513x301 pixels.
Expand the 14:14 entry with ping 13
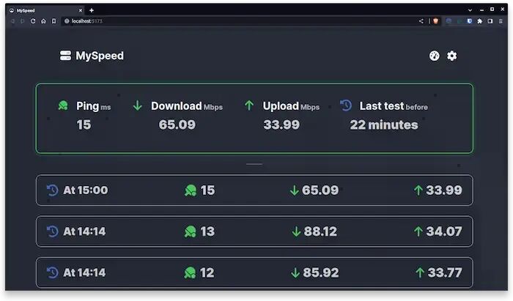pos(254,231)
